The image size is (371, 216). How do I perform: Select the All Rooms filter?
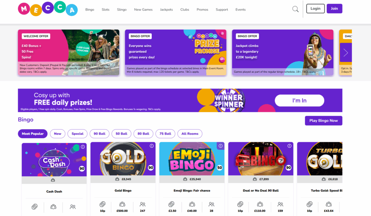point(190,134)
